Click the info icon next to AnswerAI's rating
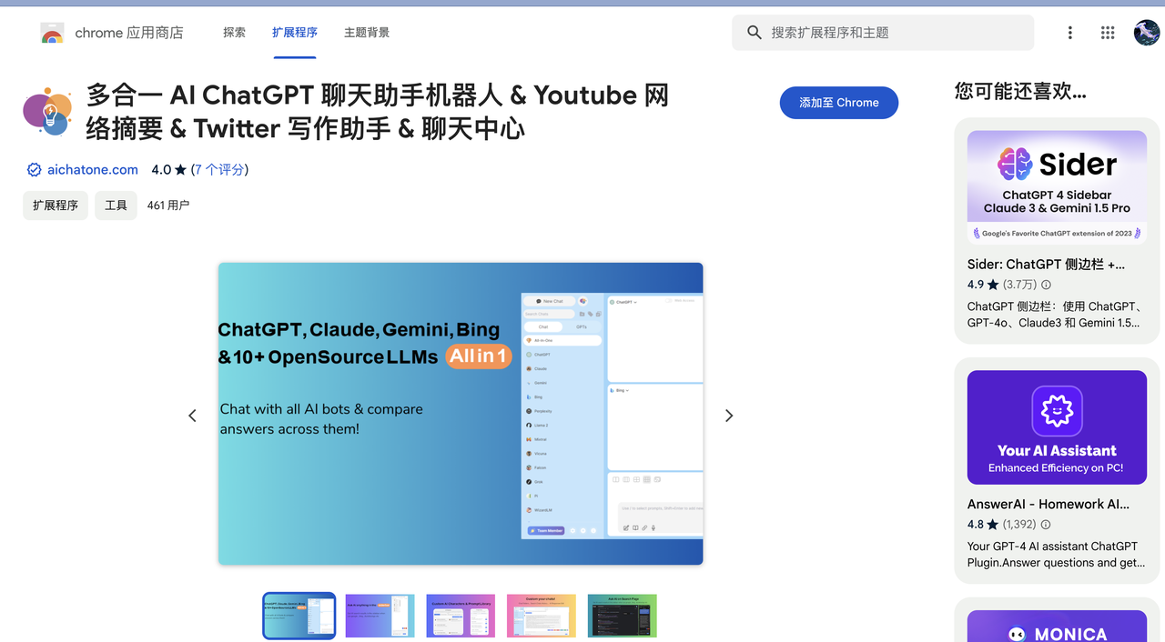 1046,525
